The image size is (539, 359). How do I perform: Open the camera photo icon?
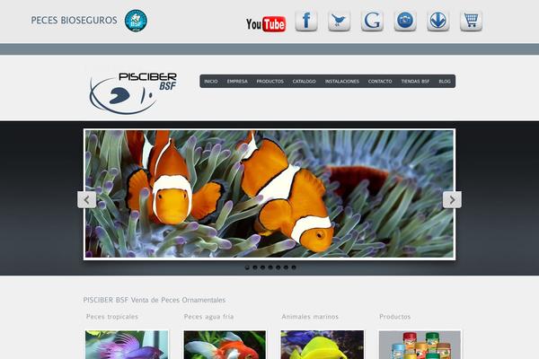point(405,21)
